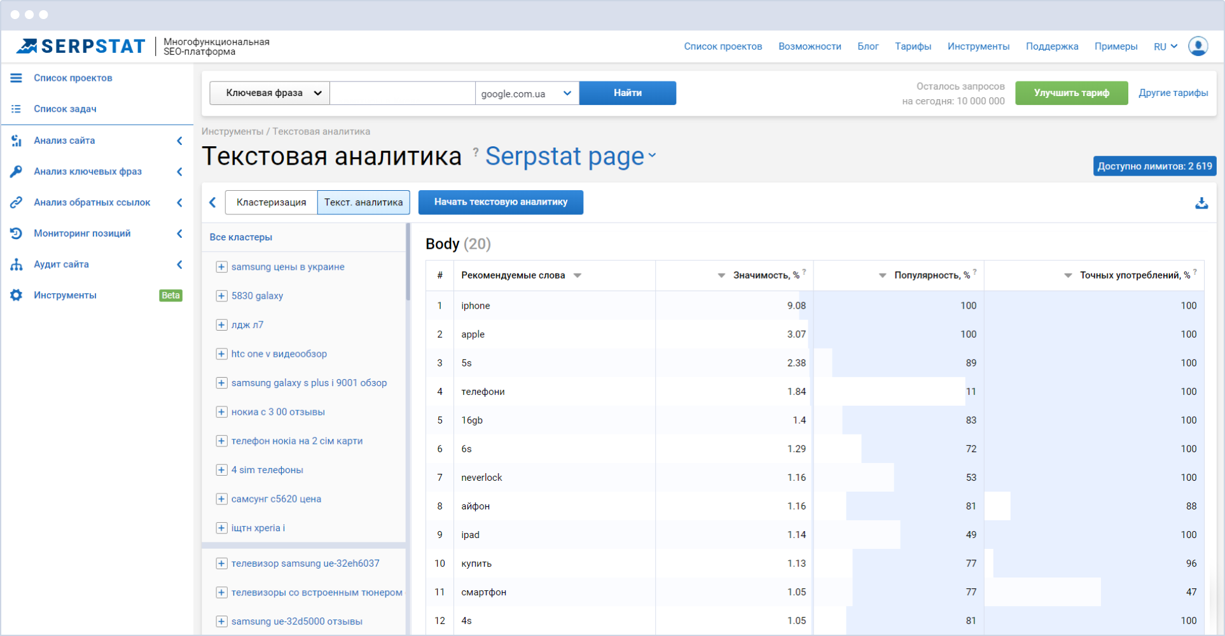Switch to the Текст. аналитика tab
Image resolution: width=1225 pixels, height=636 pixels.
click(364, 202)
